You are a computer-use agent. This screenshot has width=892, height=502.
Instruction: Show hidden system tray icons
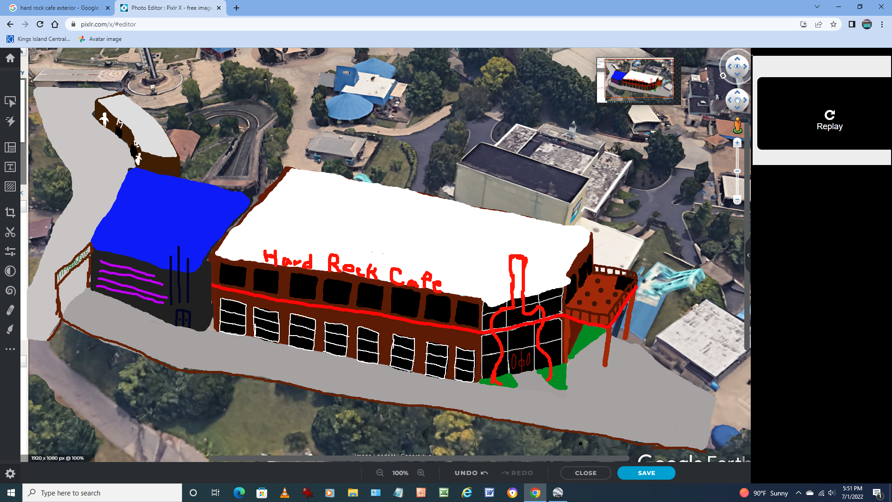coord(799,493)
